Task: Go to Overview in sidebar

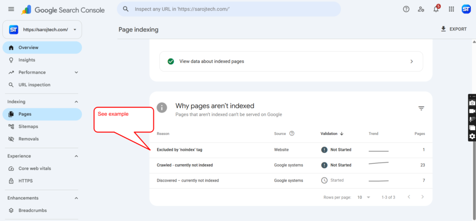Action: [x=42, y=47]
